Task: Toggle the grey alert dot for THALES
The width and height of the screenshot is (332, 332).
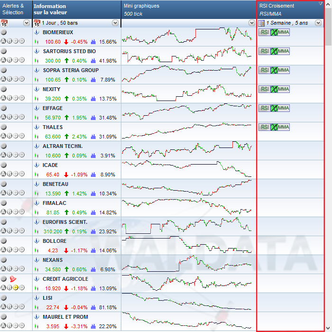Action: pyautogui.click(x=4, y=127)
